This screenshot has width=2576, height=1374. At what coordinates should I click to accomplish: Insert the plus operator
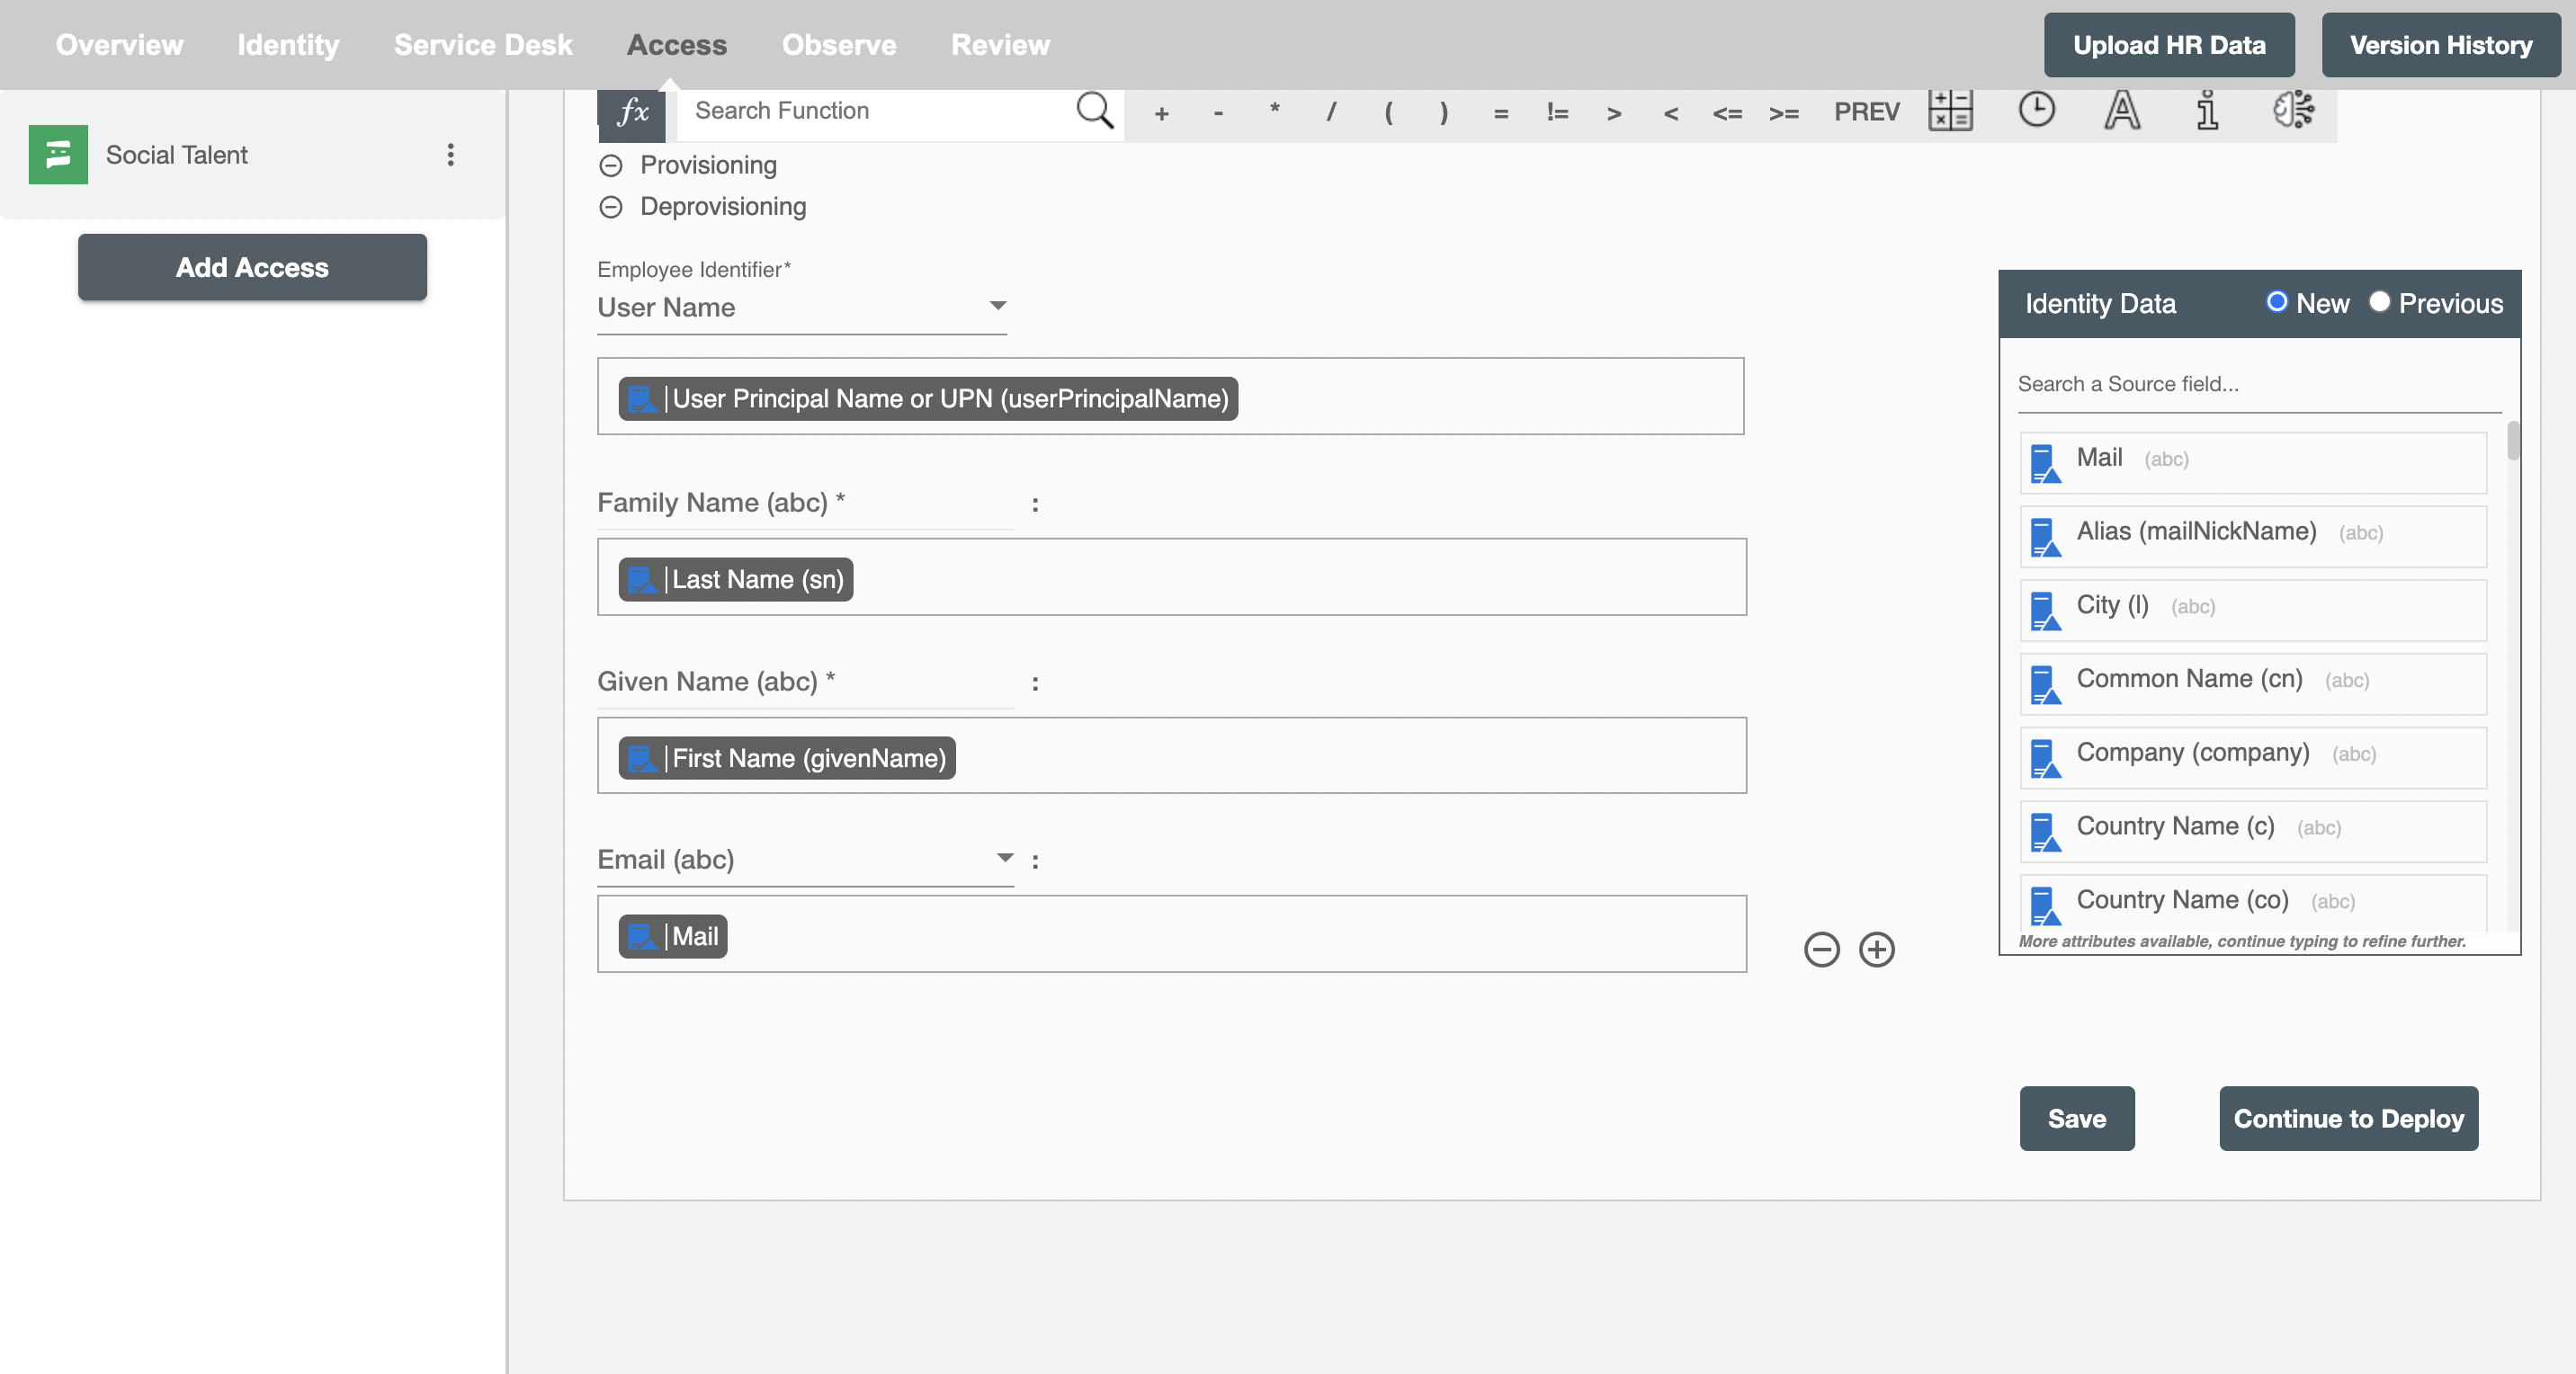tap(1161, 113)
